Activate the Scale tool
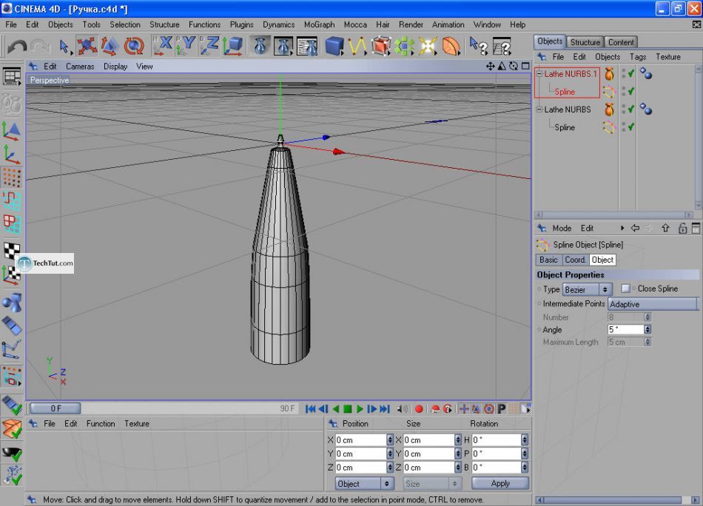Image resolution: width=703 pixels, height=506 pixels. 110,46
